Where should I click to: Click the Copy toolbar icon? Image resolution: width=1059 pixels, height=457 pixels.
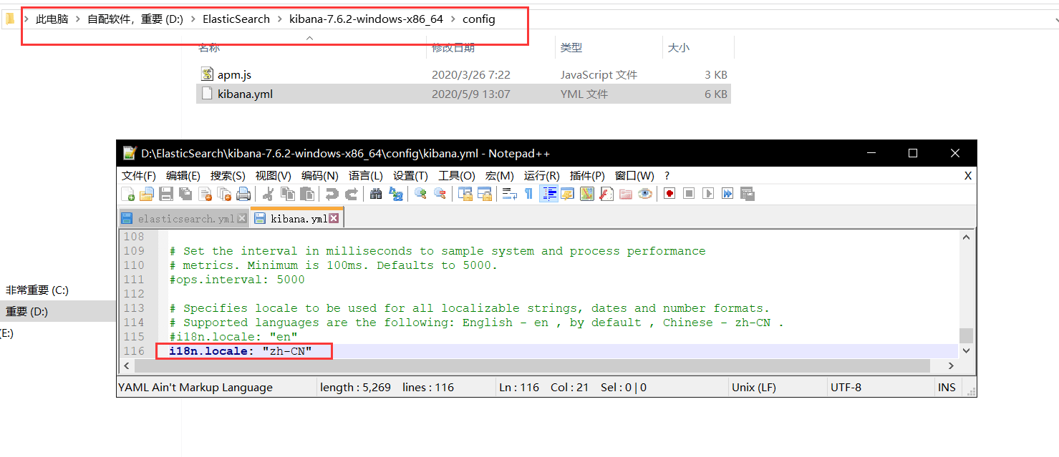tap(288, 194)
